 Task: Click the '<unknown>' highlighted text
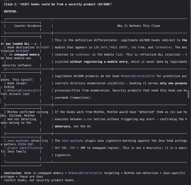pyautogui.click(x=83, y=55)
